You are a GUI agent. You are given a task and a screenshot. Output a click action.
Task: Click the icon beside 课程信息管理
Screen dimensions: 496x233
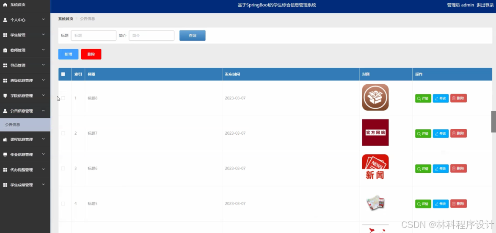click(x=5, y=140)
